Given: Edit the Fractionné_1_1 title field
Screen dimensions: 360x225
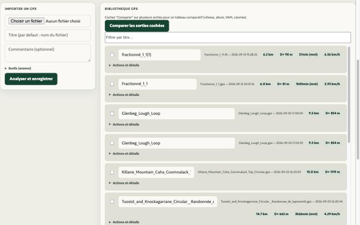Looking at the screenshot, I should coord(157,84).
